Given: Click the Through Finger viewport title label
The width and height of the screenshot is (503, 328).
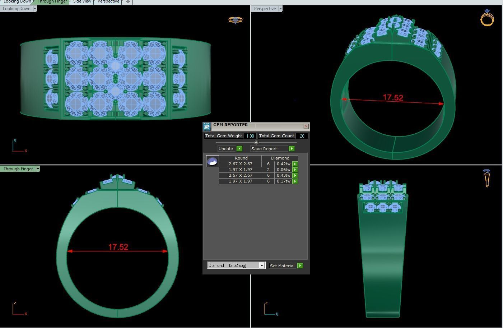Looking at the screenshot, I should [x=18, y=169].
